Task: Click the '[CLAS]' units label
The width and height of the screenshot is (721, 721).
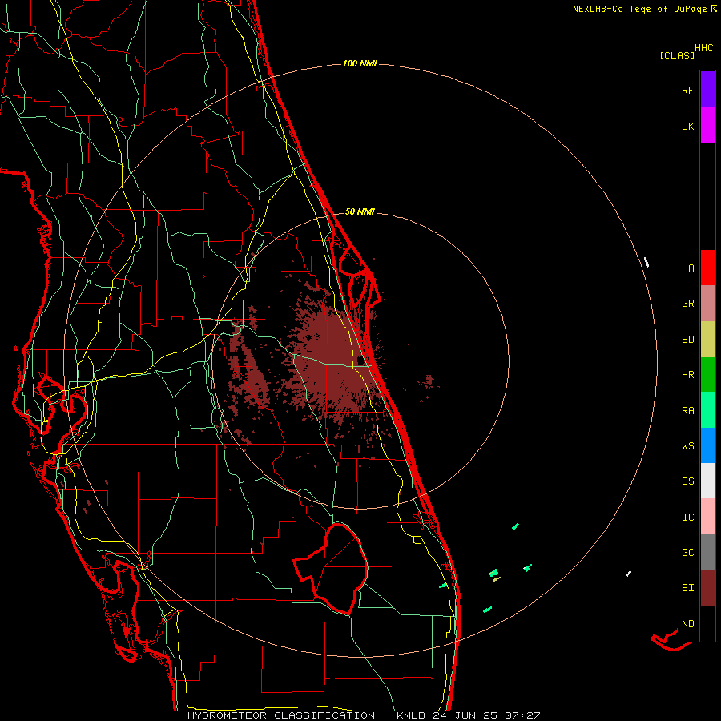Action: tap(677, 55)
